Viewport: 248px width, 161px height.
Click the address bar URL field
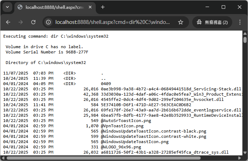point(112,22)
